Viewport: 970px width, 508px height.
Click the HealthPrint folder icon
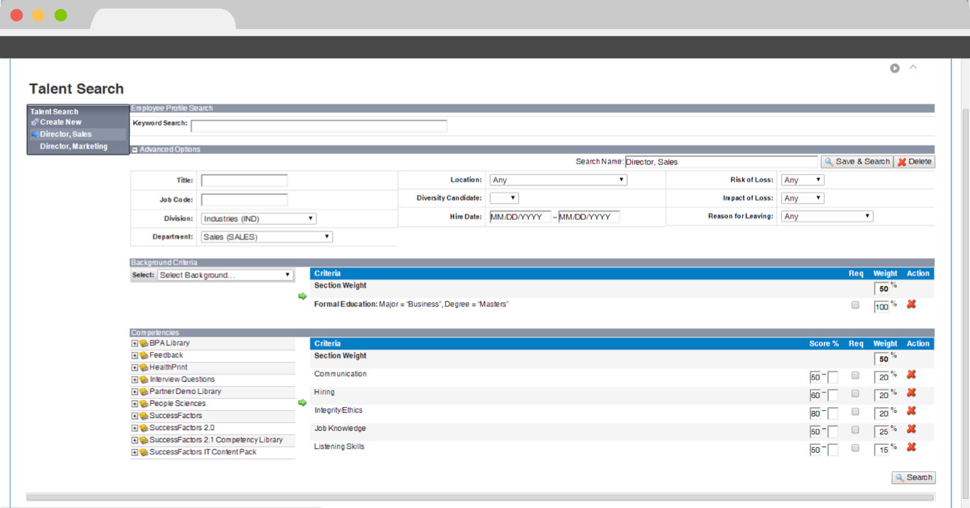point(143,368)
